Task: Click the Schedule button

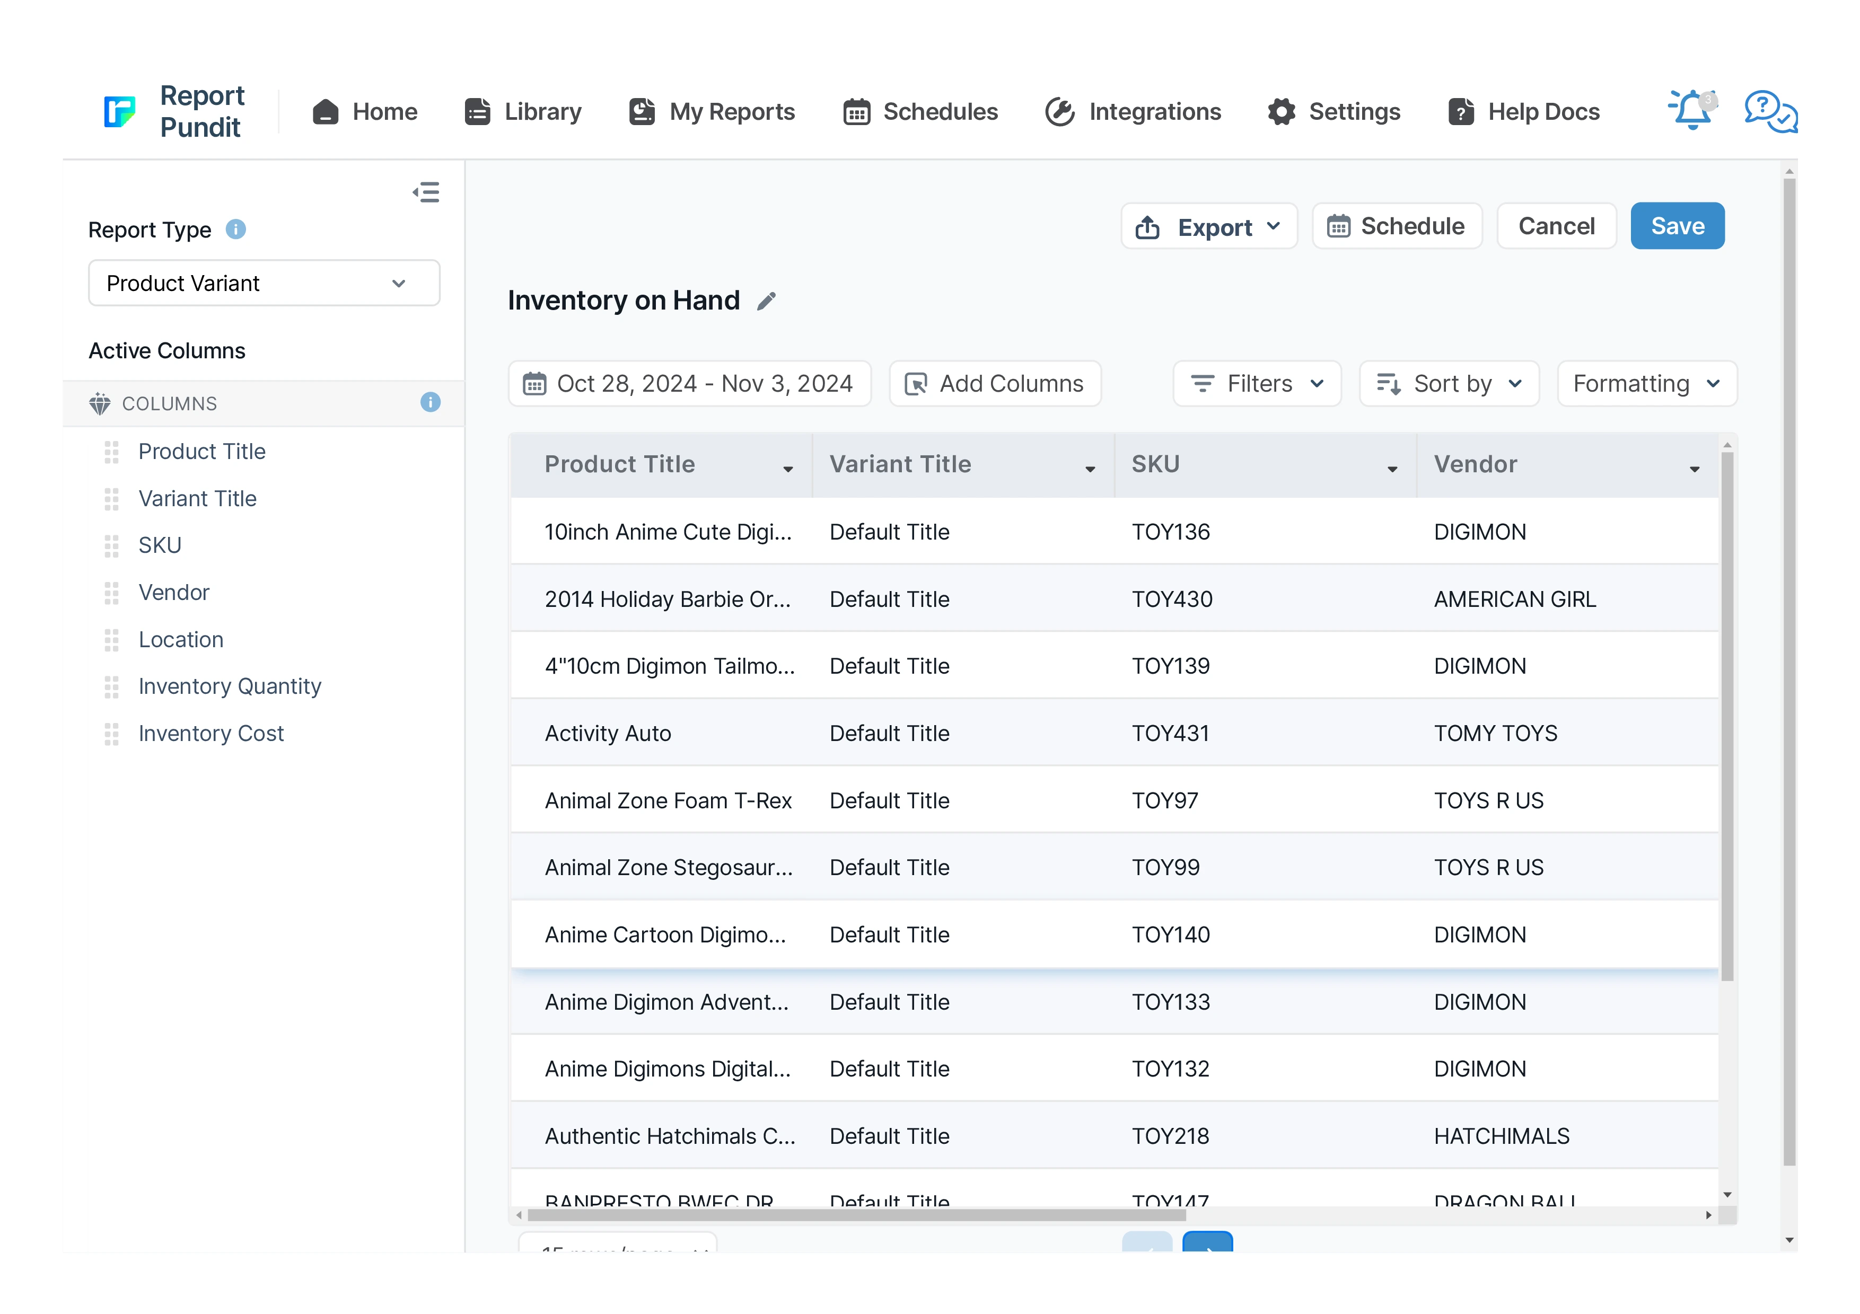Action: [x=1398, y=227]
